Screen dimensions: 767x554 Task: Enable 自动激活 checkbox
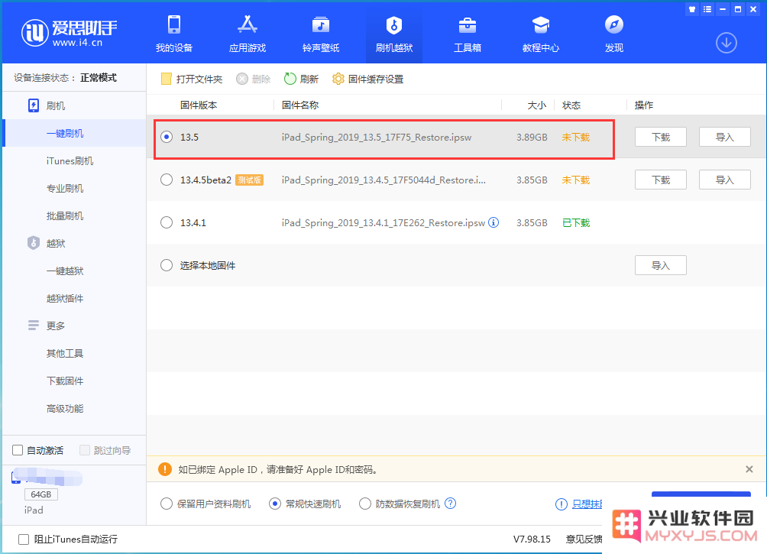(x=18, y=450)
